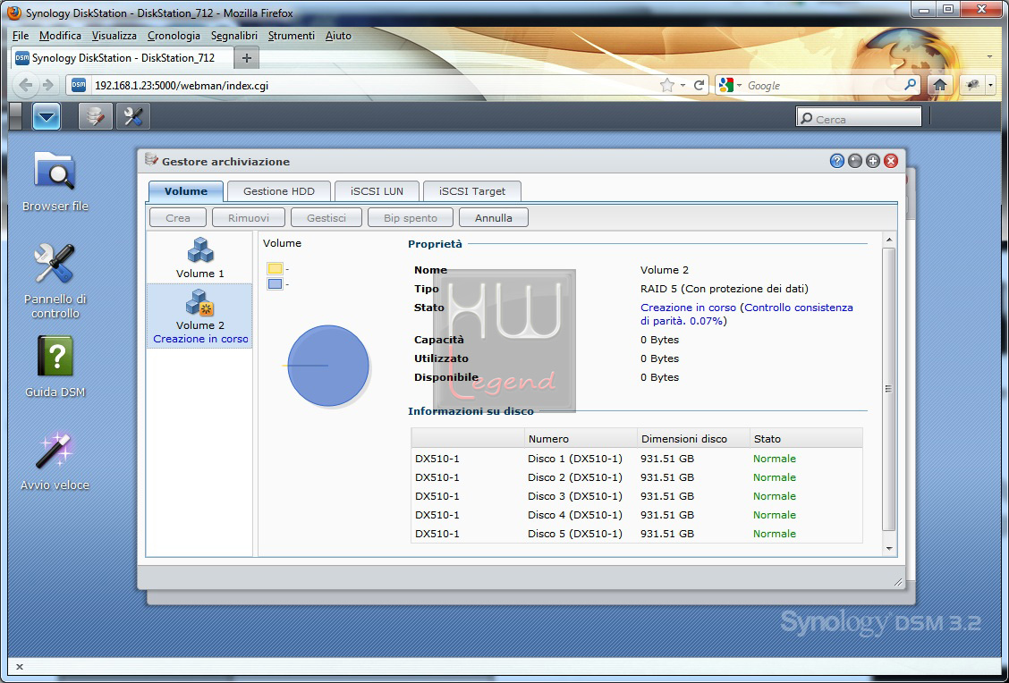Open the Modifica menu

pyautogui.click(x=60, y=36)
